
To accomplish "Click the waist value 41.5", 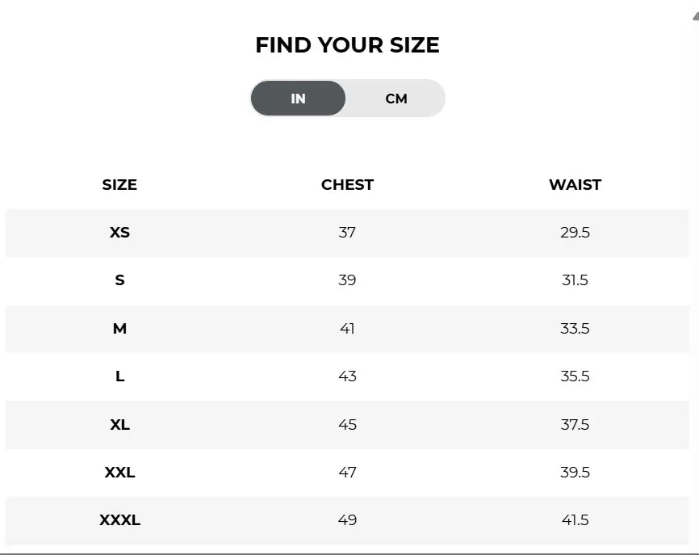I will [575, 519].
